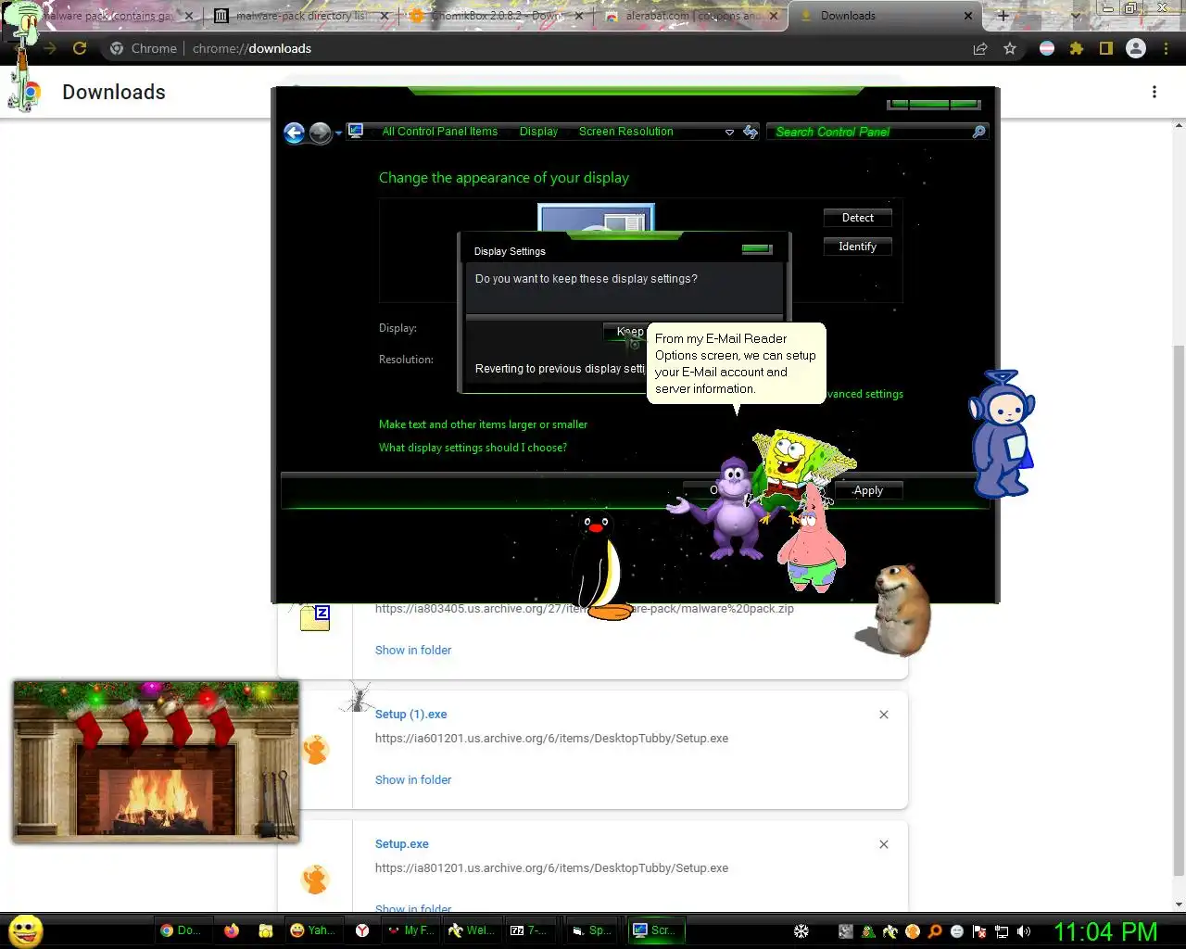
Task: Select the Downloads tab
Action: pyautogui.click(x=880, y=16)
